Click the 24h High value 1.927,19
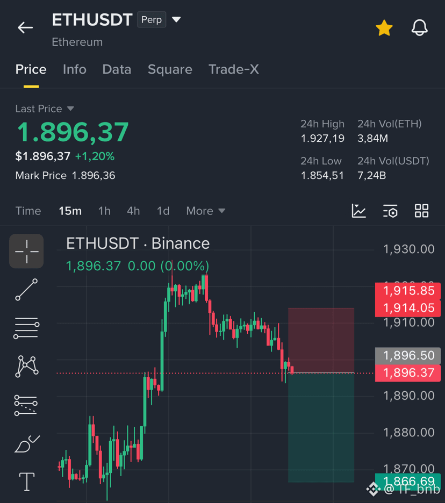 322,139
